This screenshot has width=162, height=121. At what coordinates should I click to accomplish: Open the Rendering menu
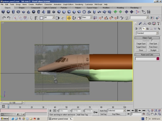(79, 4)
